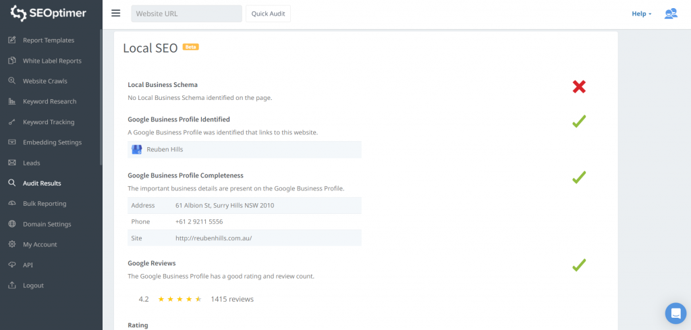This screenshot has width=691, height=330.
Task: Click the Leads envelope icon
Action: [12, 163]
